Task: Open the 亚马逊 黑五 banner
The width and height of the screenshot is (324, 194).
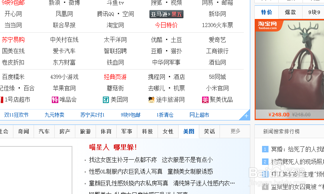Action: coord(166,14)
